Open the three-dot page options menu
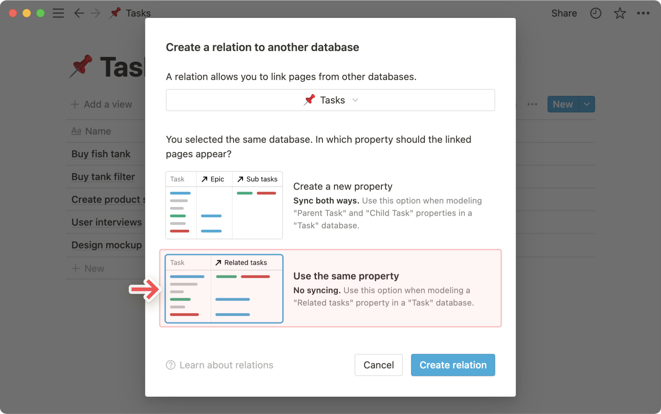 pos(643,13)
